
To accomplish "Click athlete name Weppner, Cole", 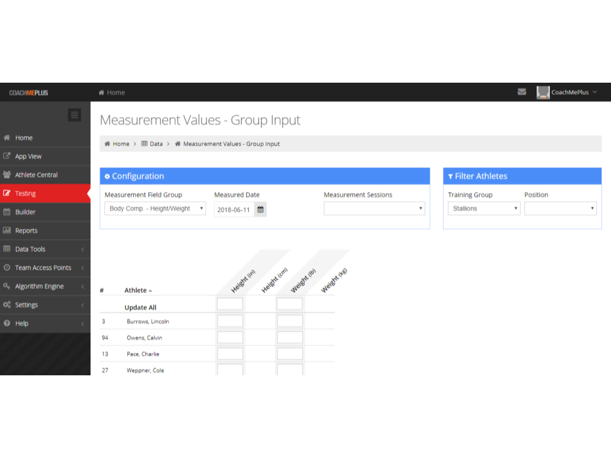I will point(145,370).
